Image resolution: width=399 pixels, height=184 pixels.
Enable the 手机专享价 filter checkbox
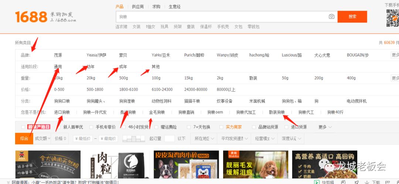[91, 127]
